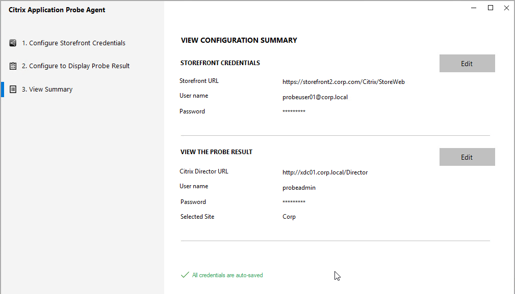The image size is (515, 294).
Task: Click the masked Director password value
Action: point(294,202)
